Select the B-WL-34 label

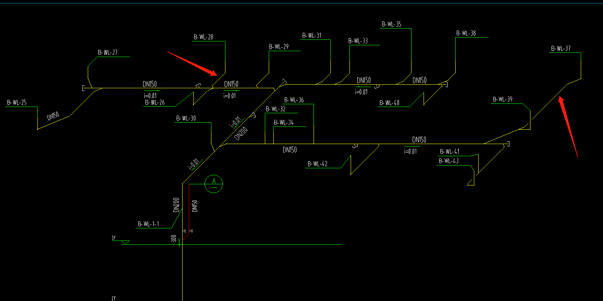(284, 123)
